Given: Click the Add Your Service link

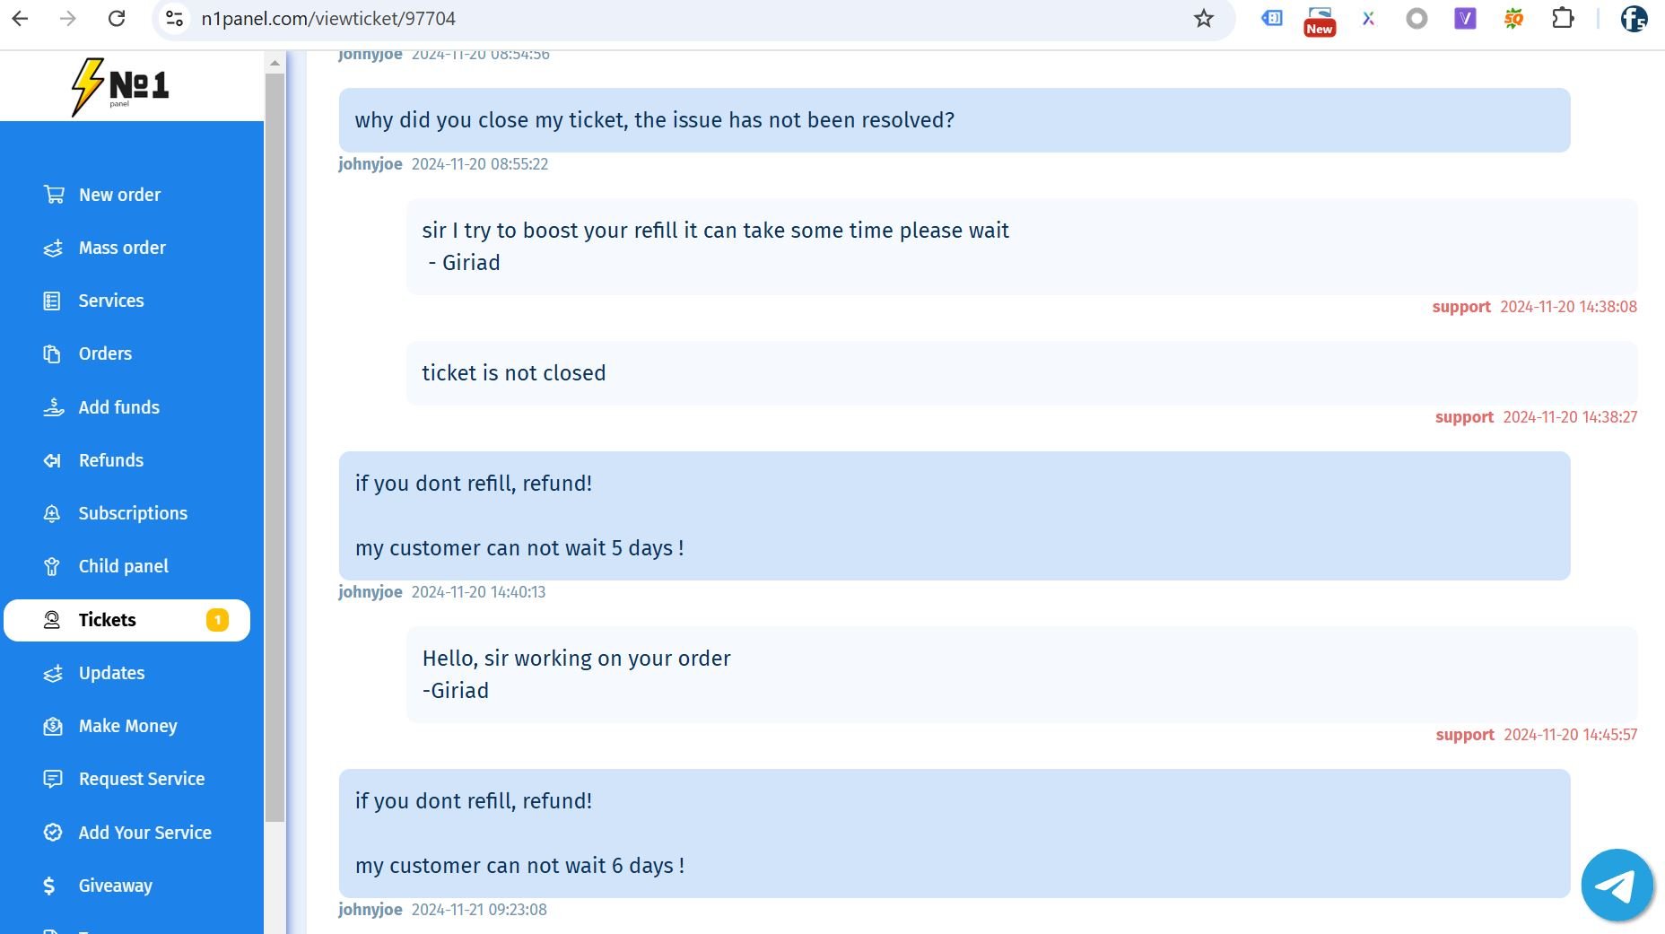Looking at the screenshot, I should tap(145, 833).
